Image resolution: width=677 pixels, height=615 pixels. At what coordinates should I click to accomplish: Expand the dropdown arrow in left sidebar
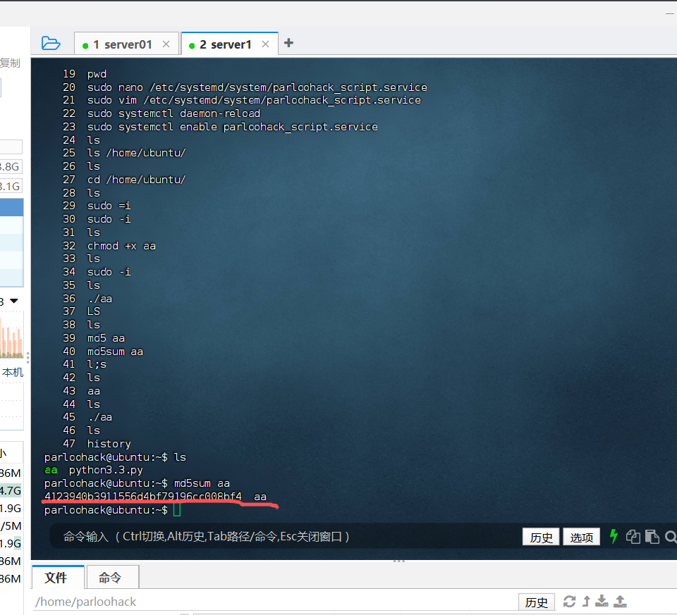14,301
